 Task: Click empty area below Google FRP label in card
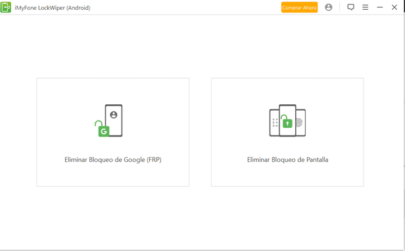113,175
